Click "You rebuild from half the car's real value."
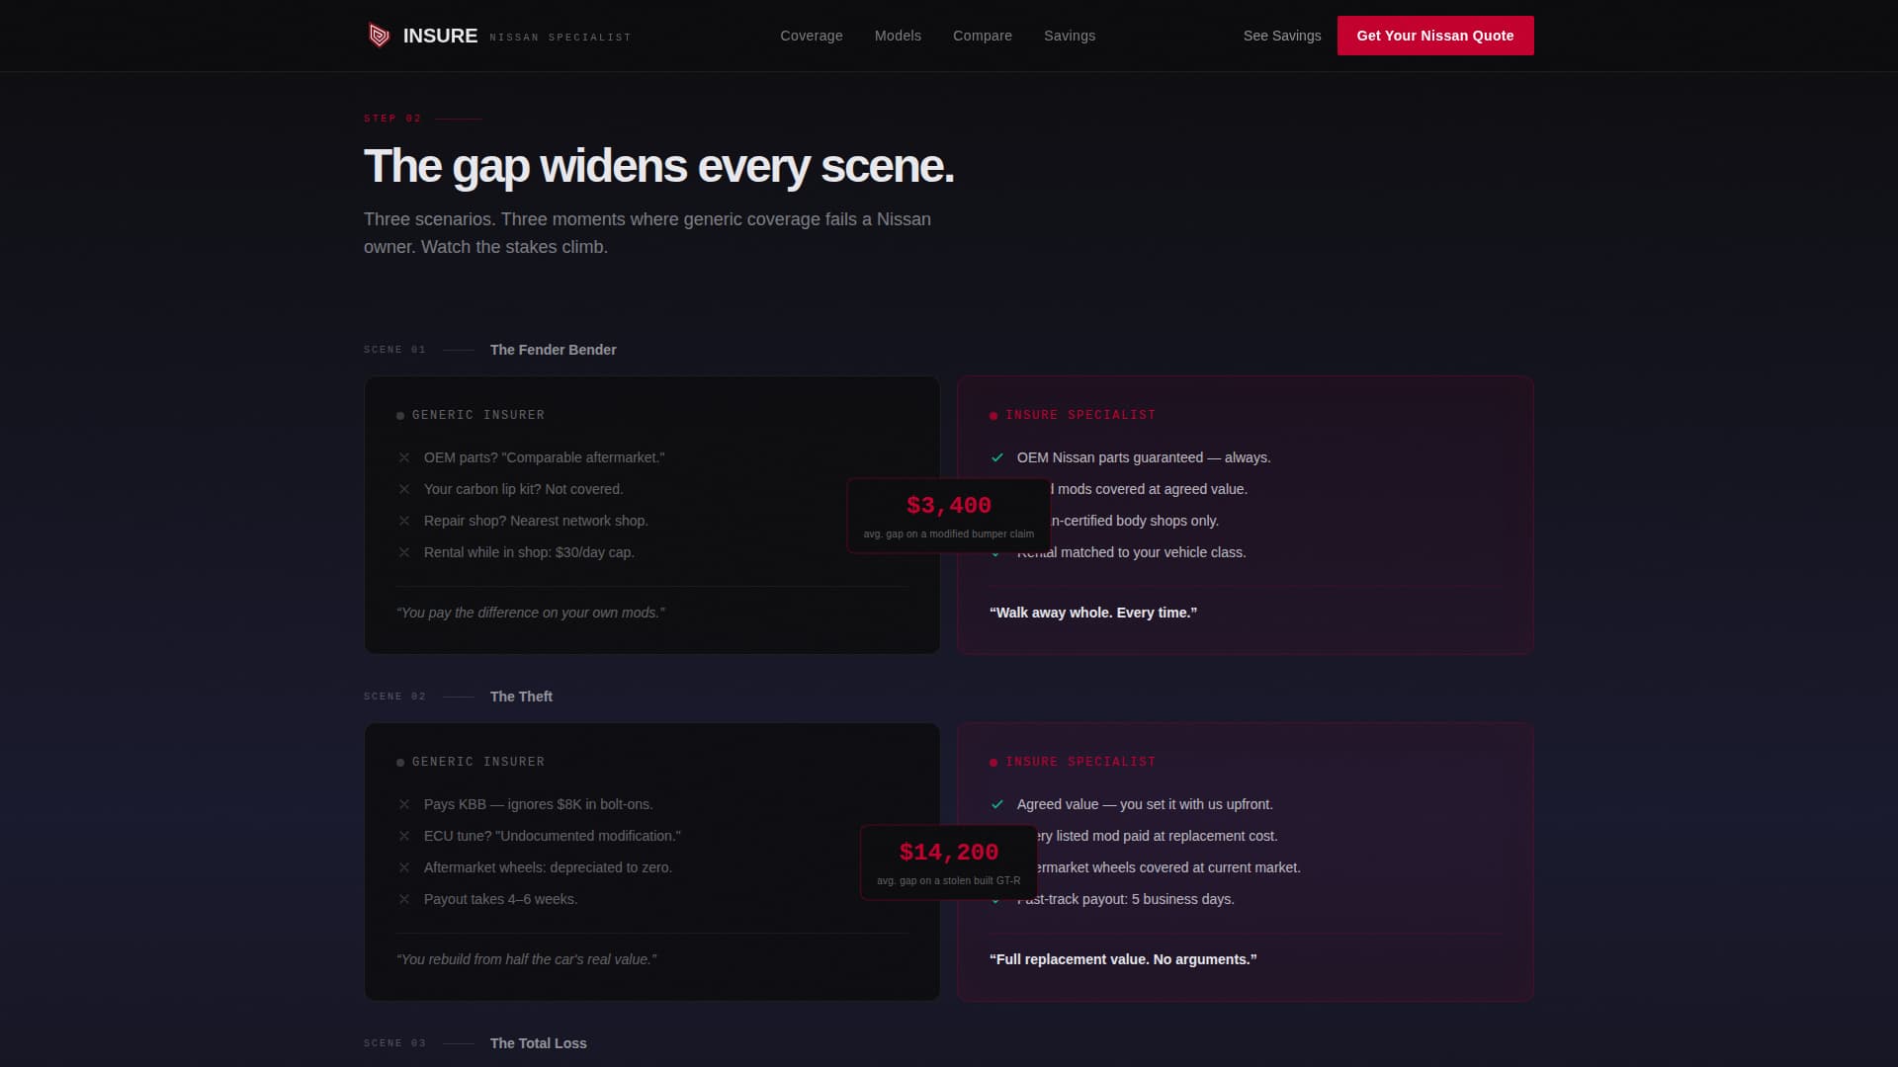 (x=526, y=959)
